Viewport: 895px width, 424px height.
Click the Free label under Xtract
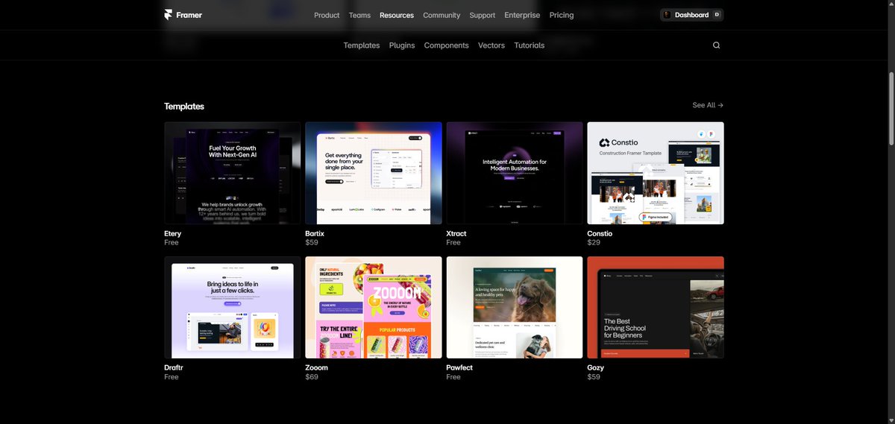click(x=453, y=242)
